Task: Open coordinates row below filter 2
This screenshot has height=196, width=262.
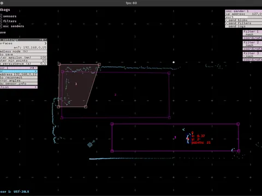Action: pos(253,49)
